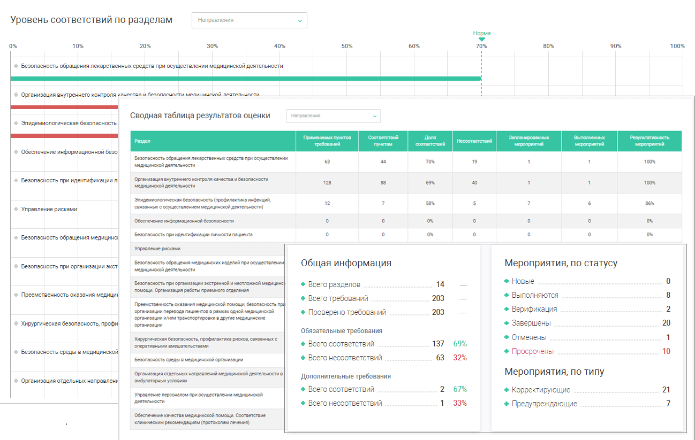This screenshot has height=440, width=695.
Task: Click the green 69% value in Общая информация
Action: pyautogui.click(x=460, y=344)
